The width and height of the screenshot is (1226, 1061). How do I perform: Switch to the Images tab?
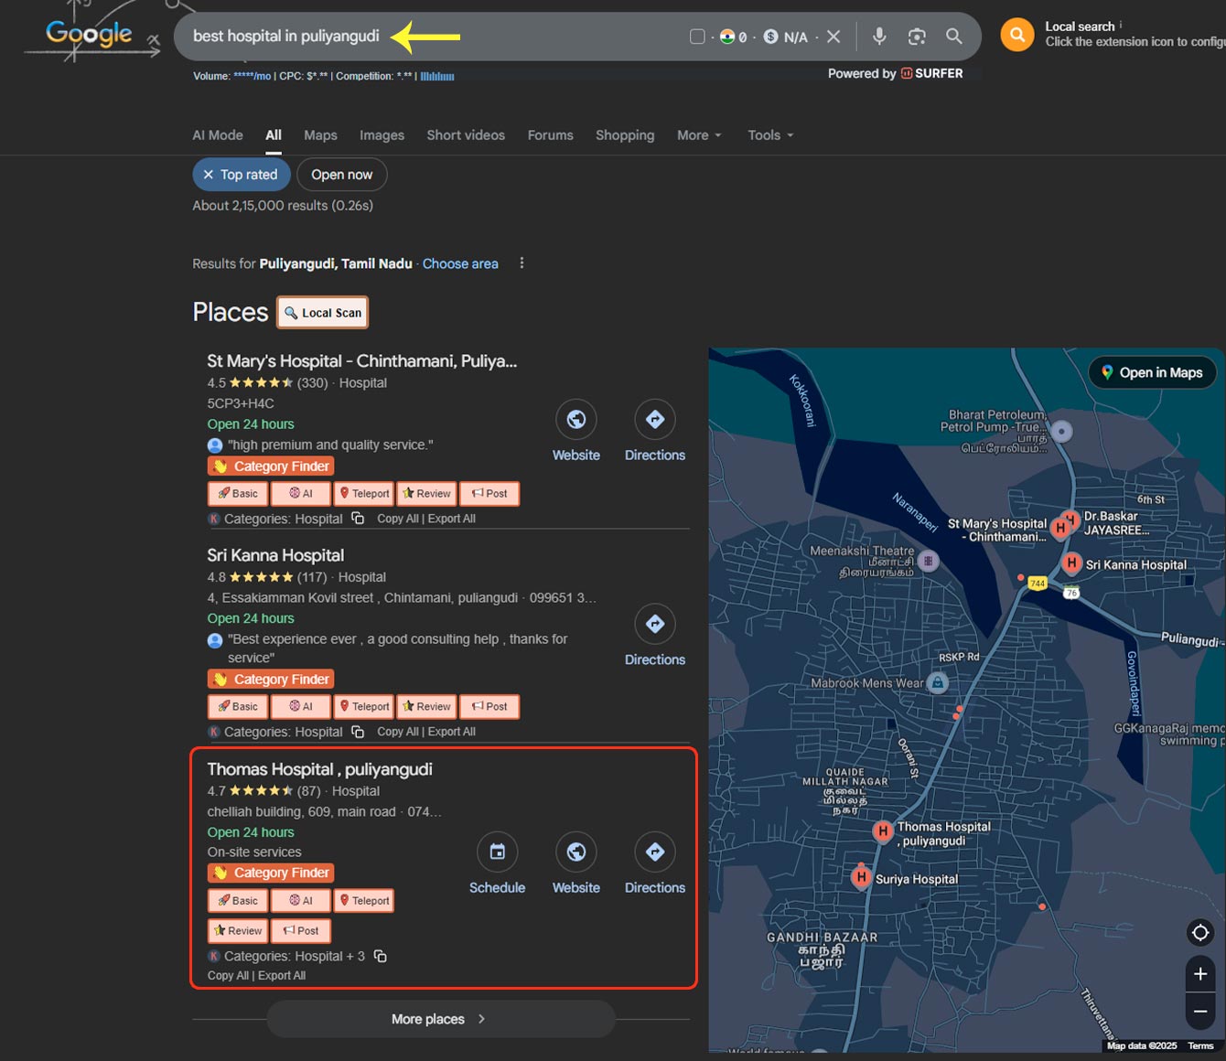382,135
